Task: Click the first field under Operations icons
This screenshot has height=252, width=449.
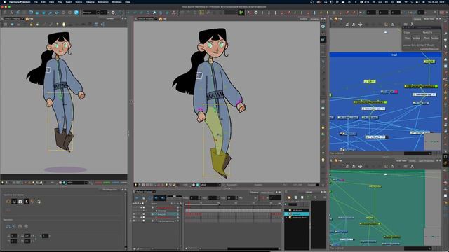Action: point(13,236)
